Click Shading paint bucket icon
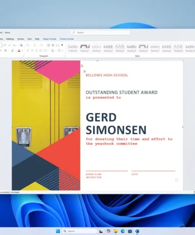 tap(53, 51)
